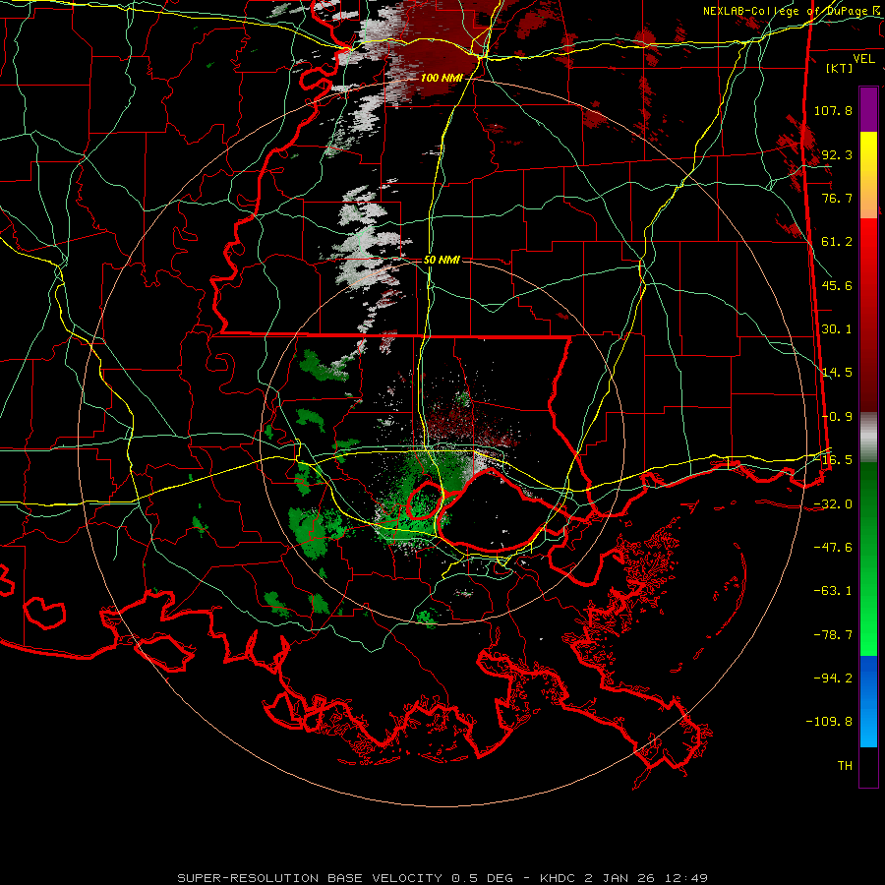885x885 pixels.
Task: Click the -47.6 legend value
Action: [x=833, y=548]
